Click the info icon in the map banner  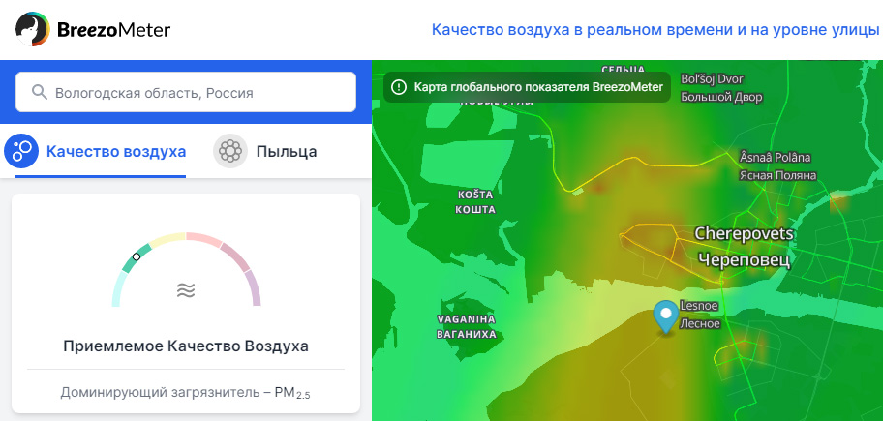tap(399, 87)
